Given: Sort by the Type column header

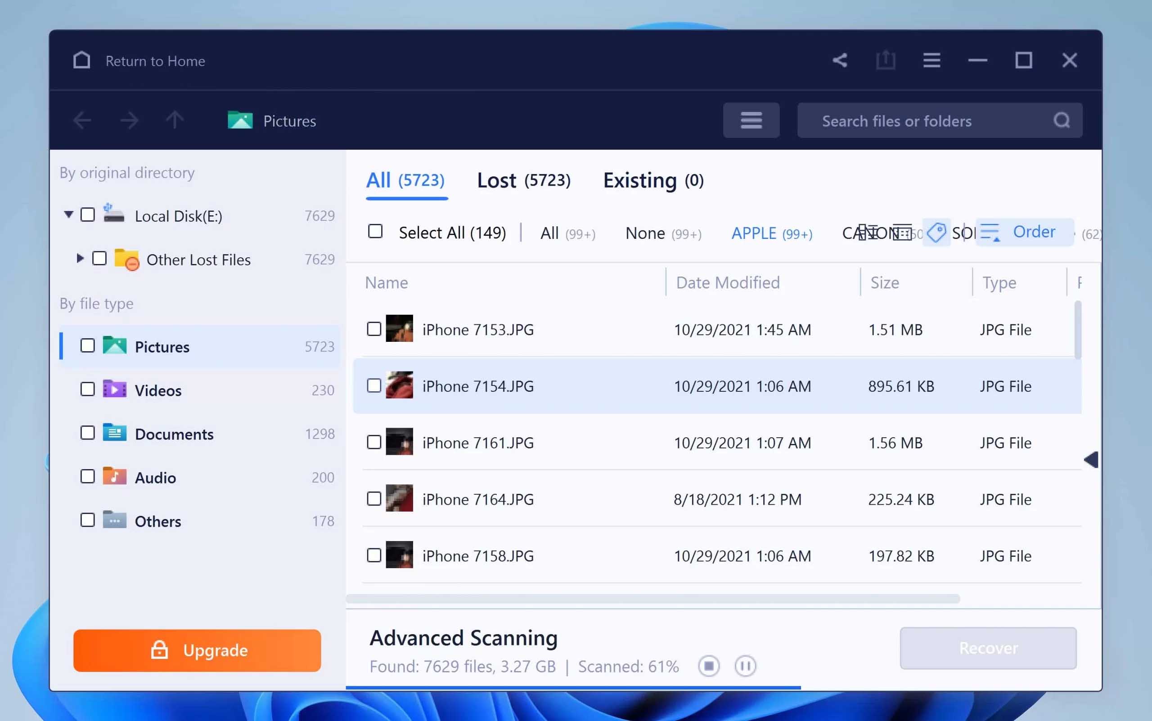Looking at the screenshot, I should coord(999,283).
